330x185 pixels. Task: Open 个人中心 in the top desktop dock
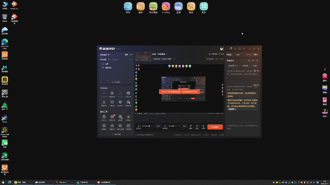tap(166, 8)
